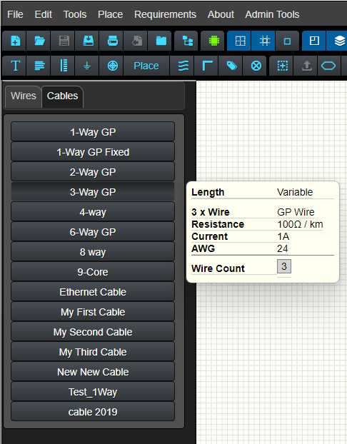This screenshot has height=444, width=347.
Task: Select the 3-Way GP cable
Action: pyautogui.click(x=93, y=192)
